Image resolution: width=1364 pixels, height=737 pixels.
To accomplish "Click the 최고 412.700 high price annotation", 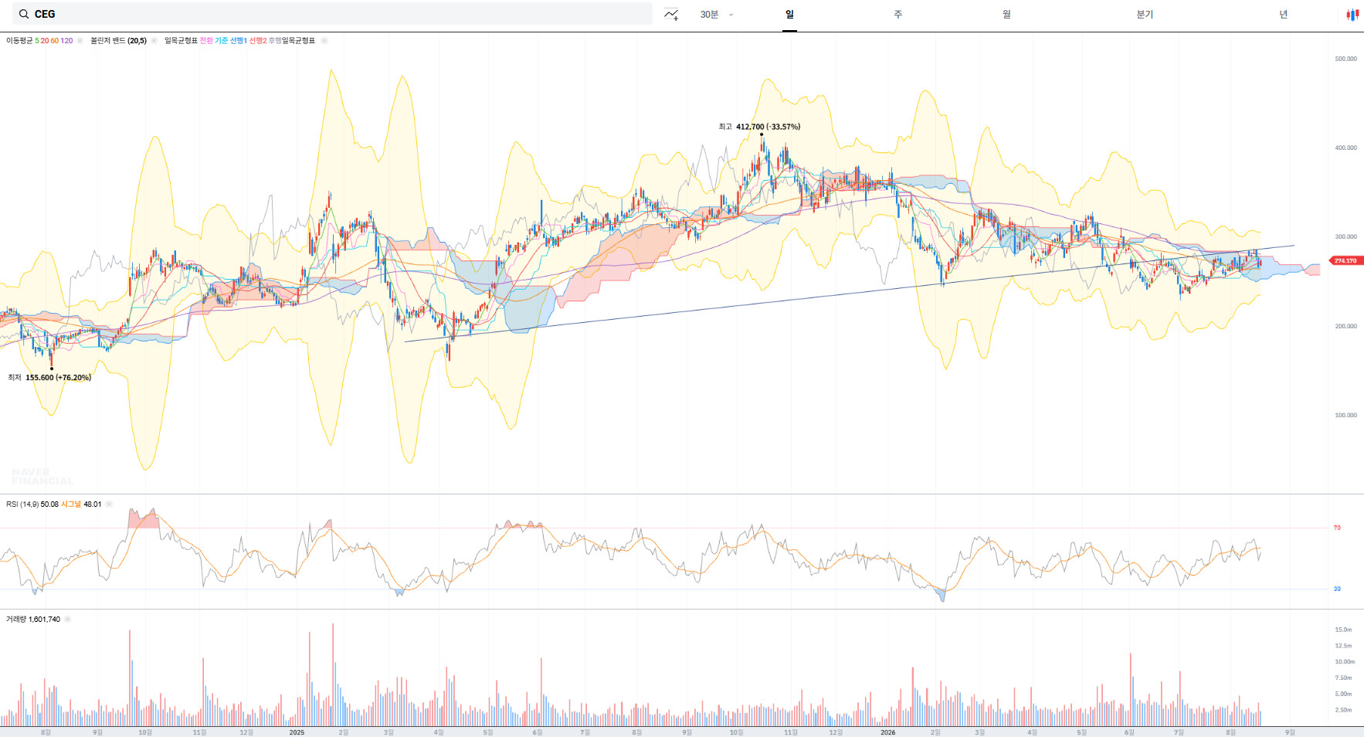I will point(759,127).
